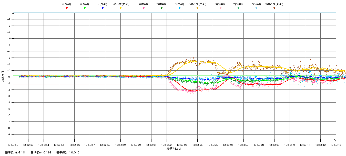Click the blue Z(長期) legend dot
Screen dimensions: 346x156
coord(103,8)
